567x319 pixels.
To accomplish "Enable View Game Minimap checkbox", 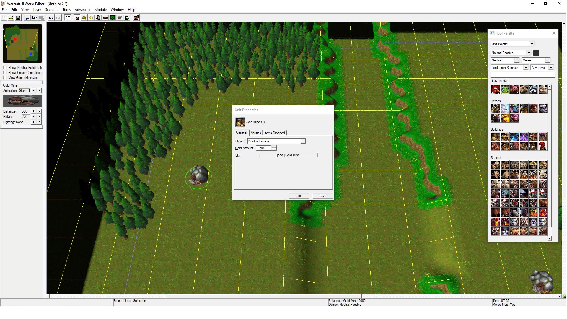I will (5, 77).
